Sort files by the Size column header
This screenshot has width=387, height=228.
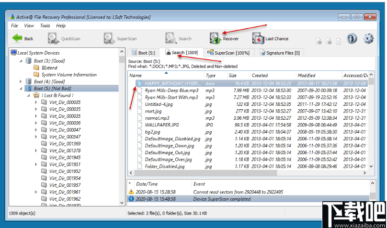pos(238,75)
